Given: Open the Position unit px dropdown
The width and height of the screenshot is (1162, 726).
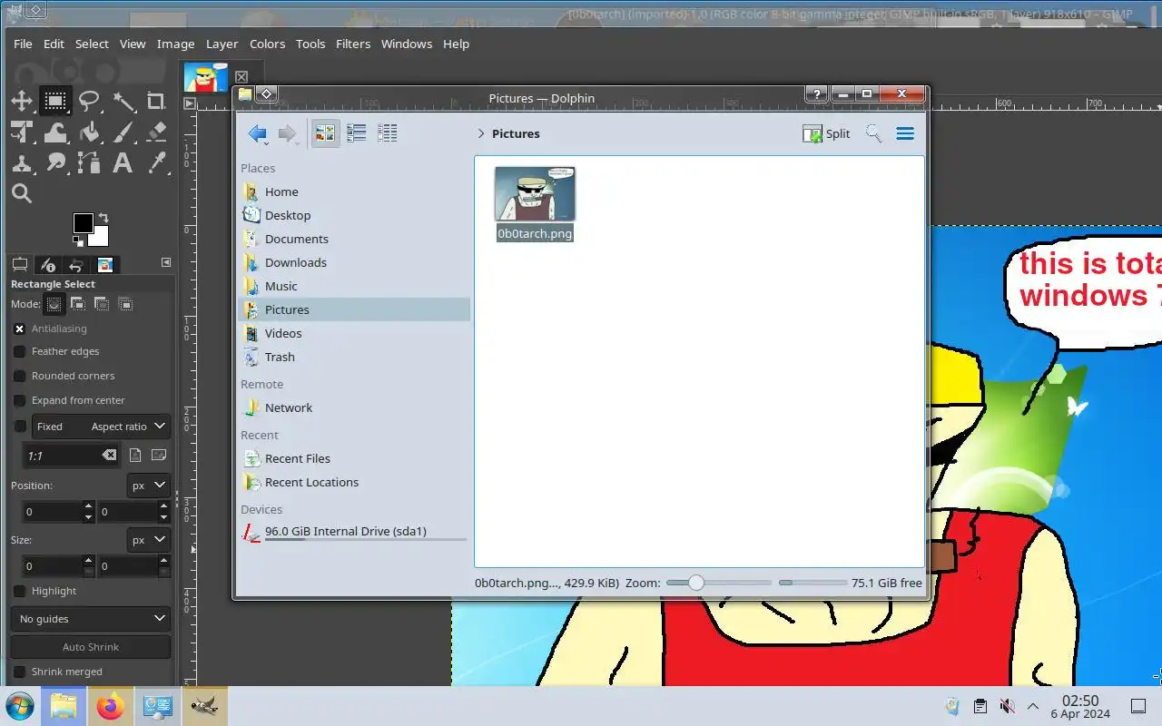Looking at the screenshot, I should tap(149, 486).
